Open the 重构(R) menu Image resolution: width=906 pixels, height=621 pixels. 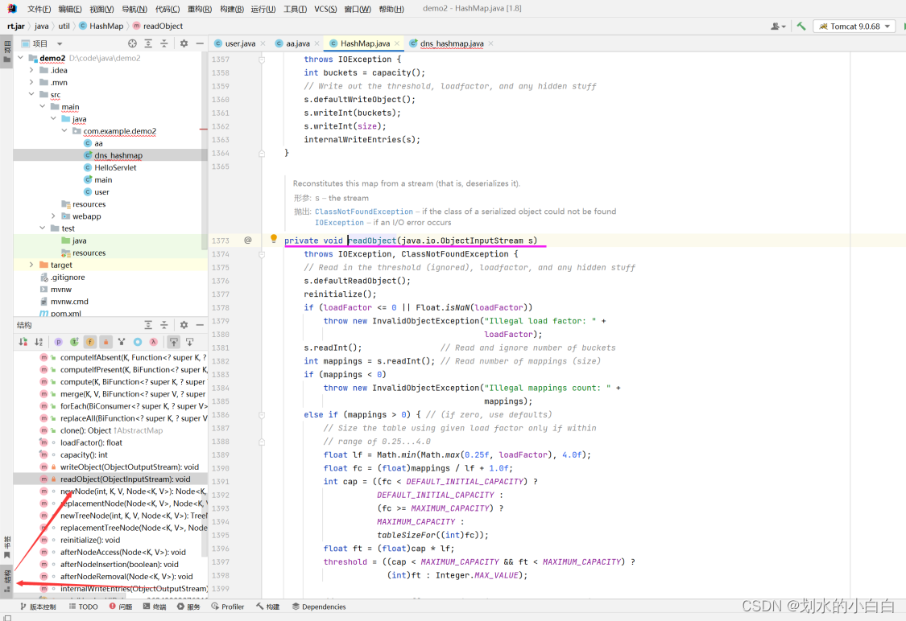tap(200, 9)
